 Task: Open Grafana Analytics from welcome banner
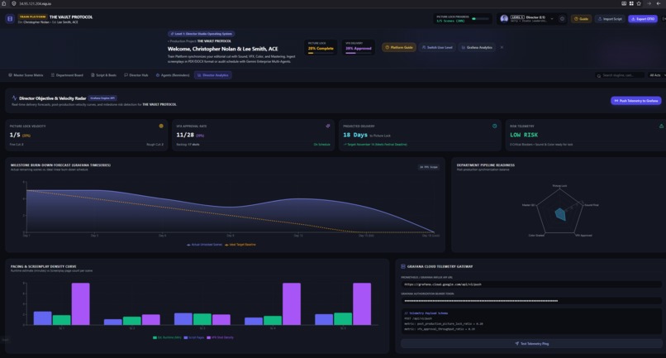coord(477,47)
